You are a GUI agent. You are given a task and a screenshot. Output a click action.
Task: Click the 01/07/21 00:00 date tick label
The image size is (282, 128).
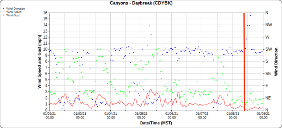coord(202,115)
